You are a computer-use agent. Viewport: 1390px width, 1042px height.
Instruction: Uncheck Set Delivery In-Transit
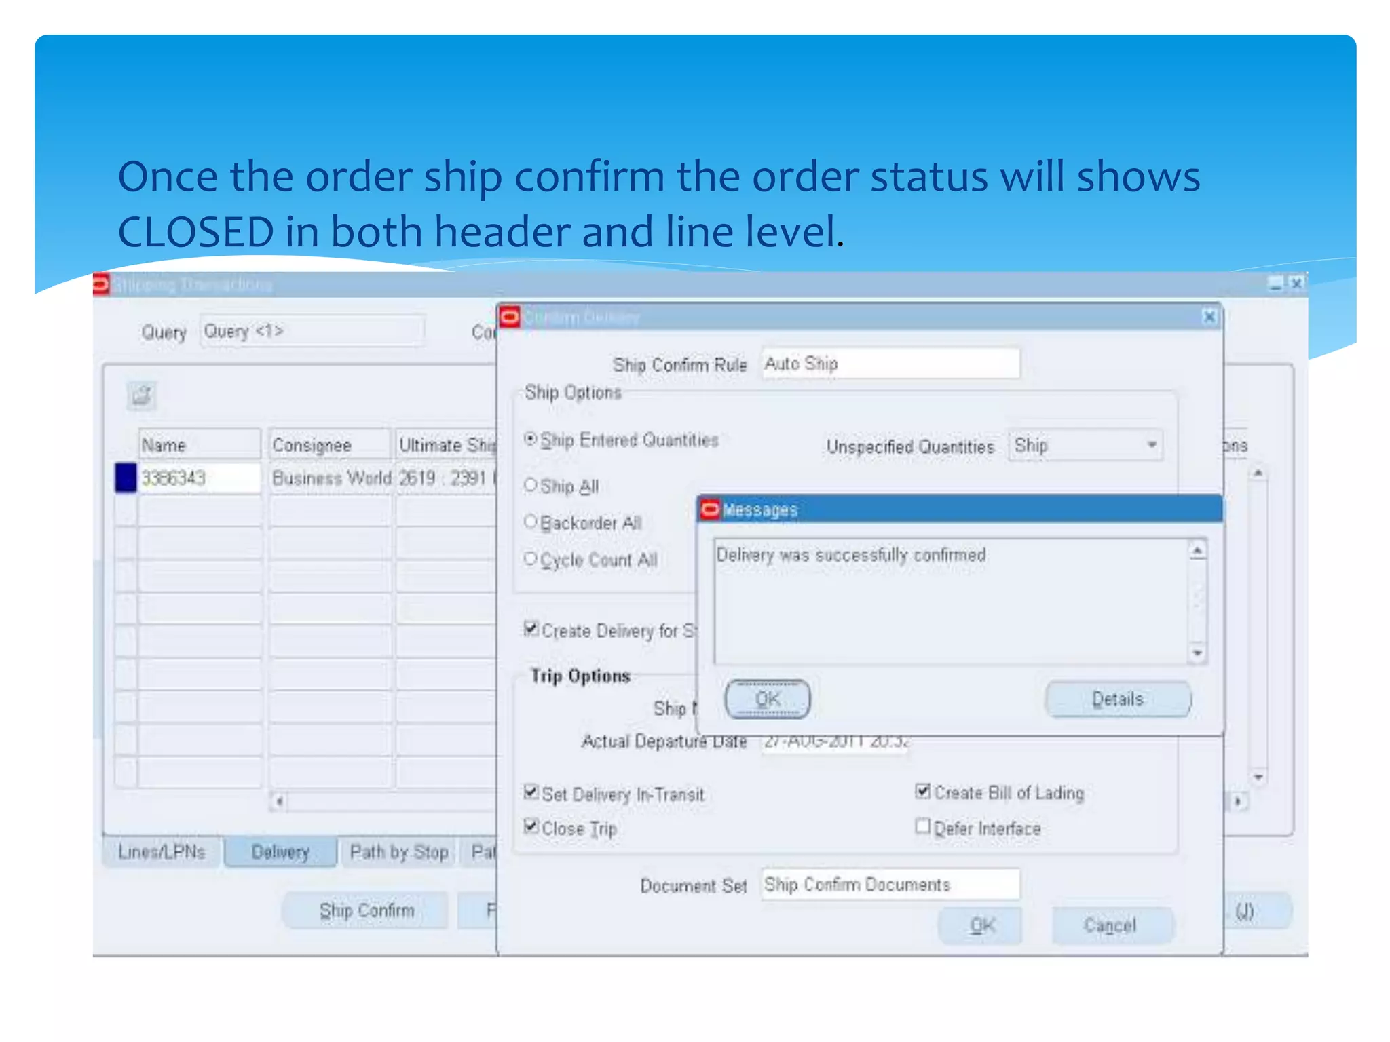[x=531, y=792]
